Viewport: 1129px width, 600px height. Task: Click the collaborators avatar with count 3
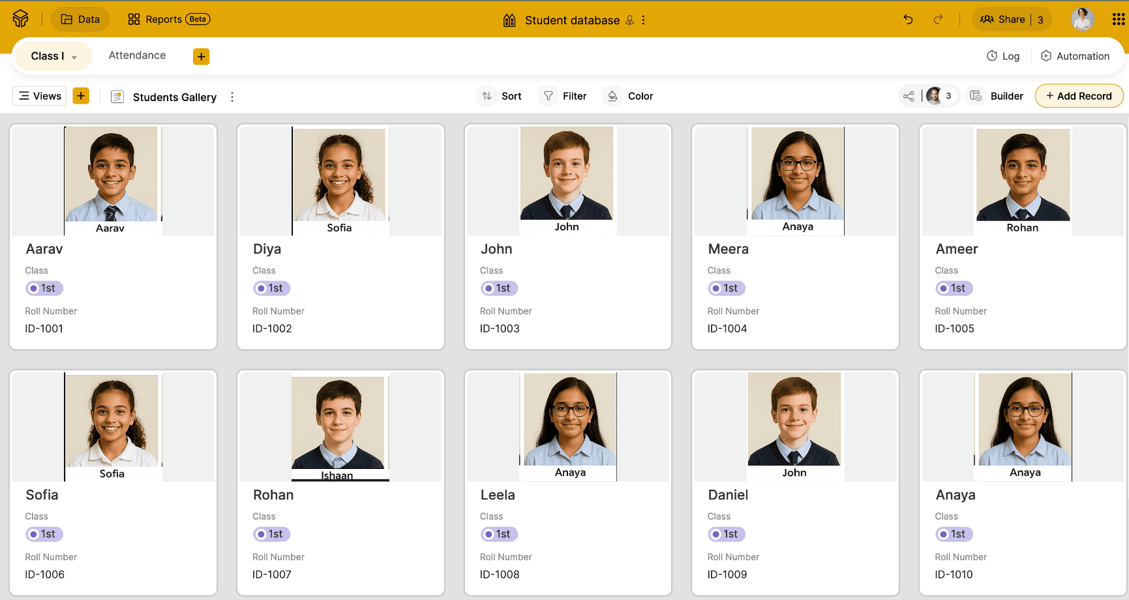tap(941, 96)
